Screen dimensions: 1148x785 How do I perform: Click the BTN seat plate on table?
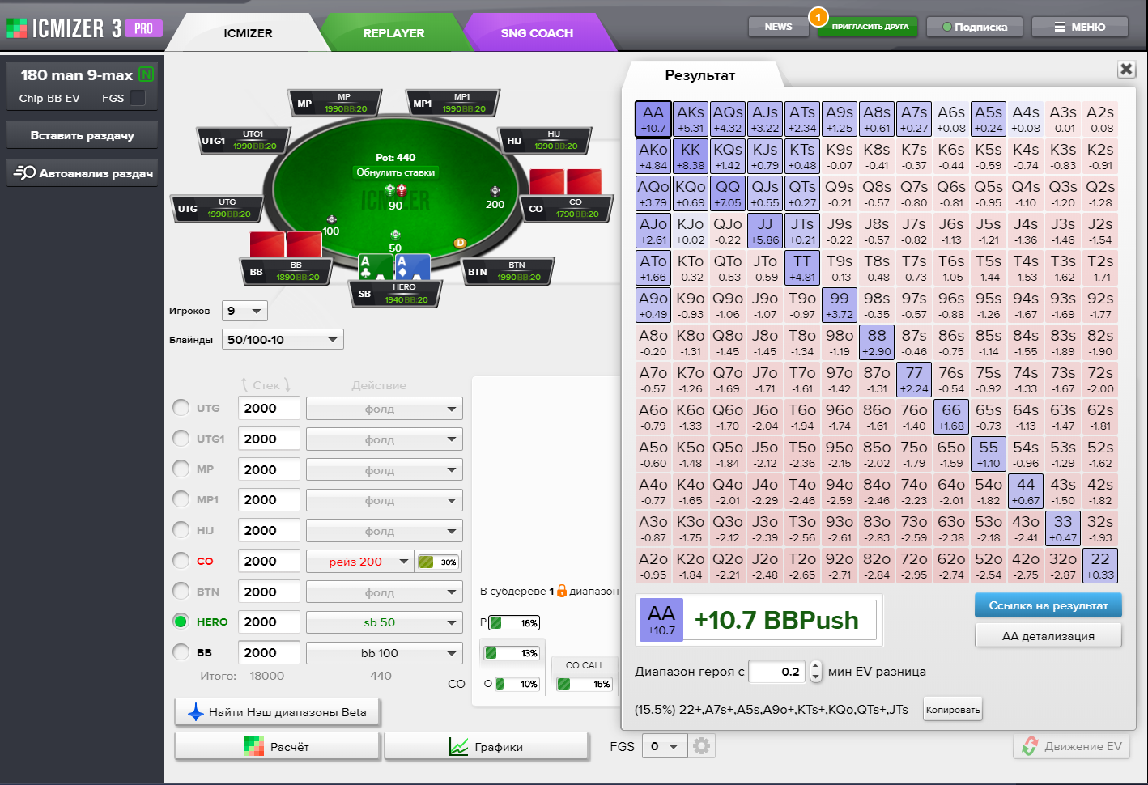(x=508, y=271)
